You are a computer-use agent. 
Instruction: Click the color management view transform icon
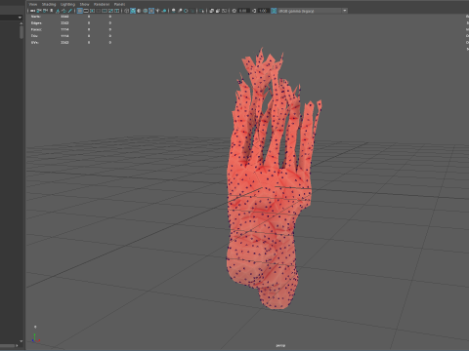(274, 11)
